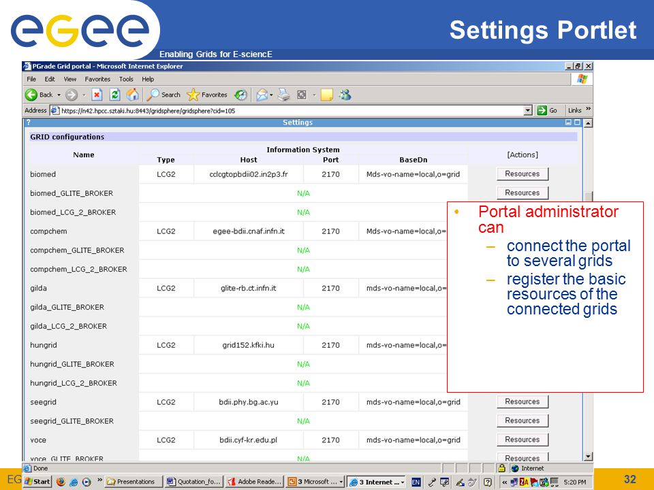This screenshot has height=490, width=654.
Task: Expand the Links toolbar chevron
Action: pos(588,109)
